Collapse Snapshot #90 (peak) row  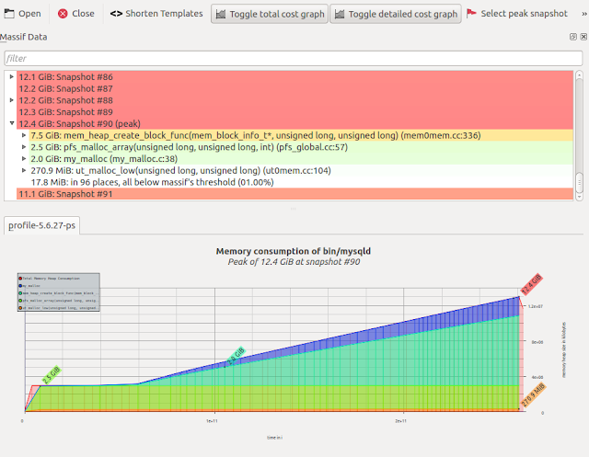(x=12, y=123)
